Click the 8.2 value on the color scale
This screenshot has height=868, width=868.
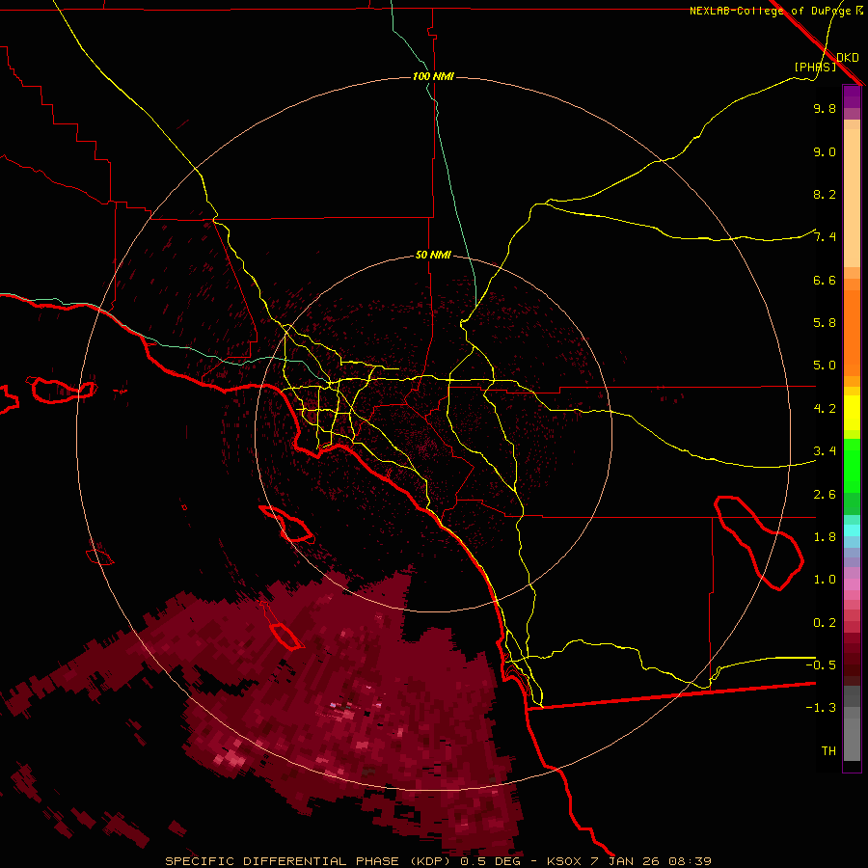(x=825, y=194)
